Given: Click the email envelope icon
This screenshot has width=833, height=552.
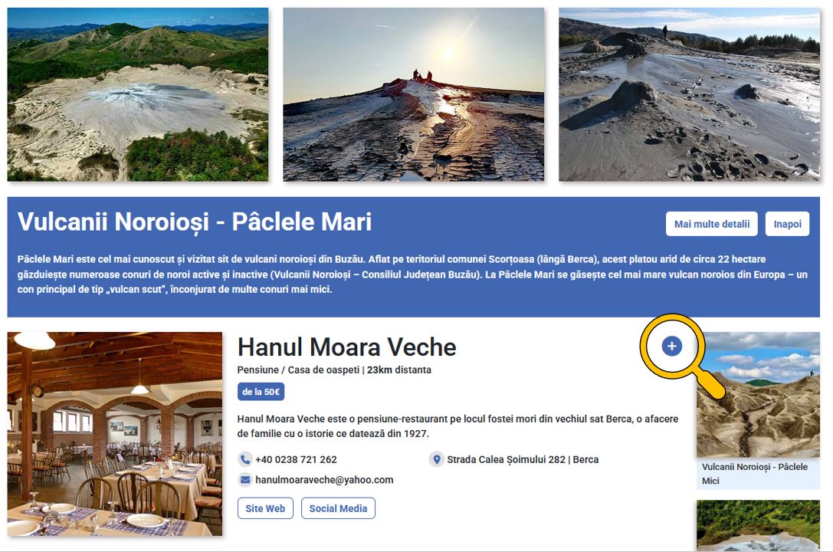Looking at the screenshot, I should [x=245, y=480].
